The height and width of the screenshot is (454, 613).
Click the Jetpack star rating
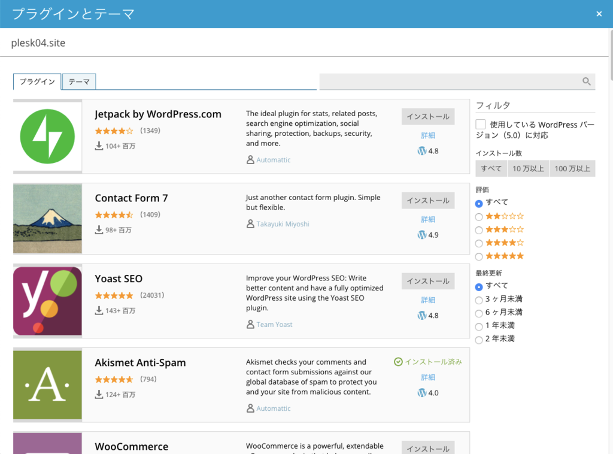pyautogui.click(x=114, y=131)
